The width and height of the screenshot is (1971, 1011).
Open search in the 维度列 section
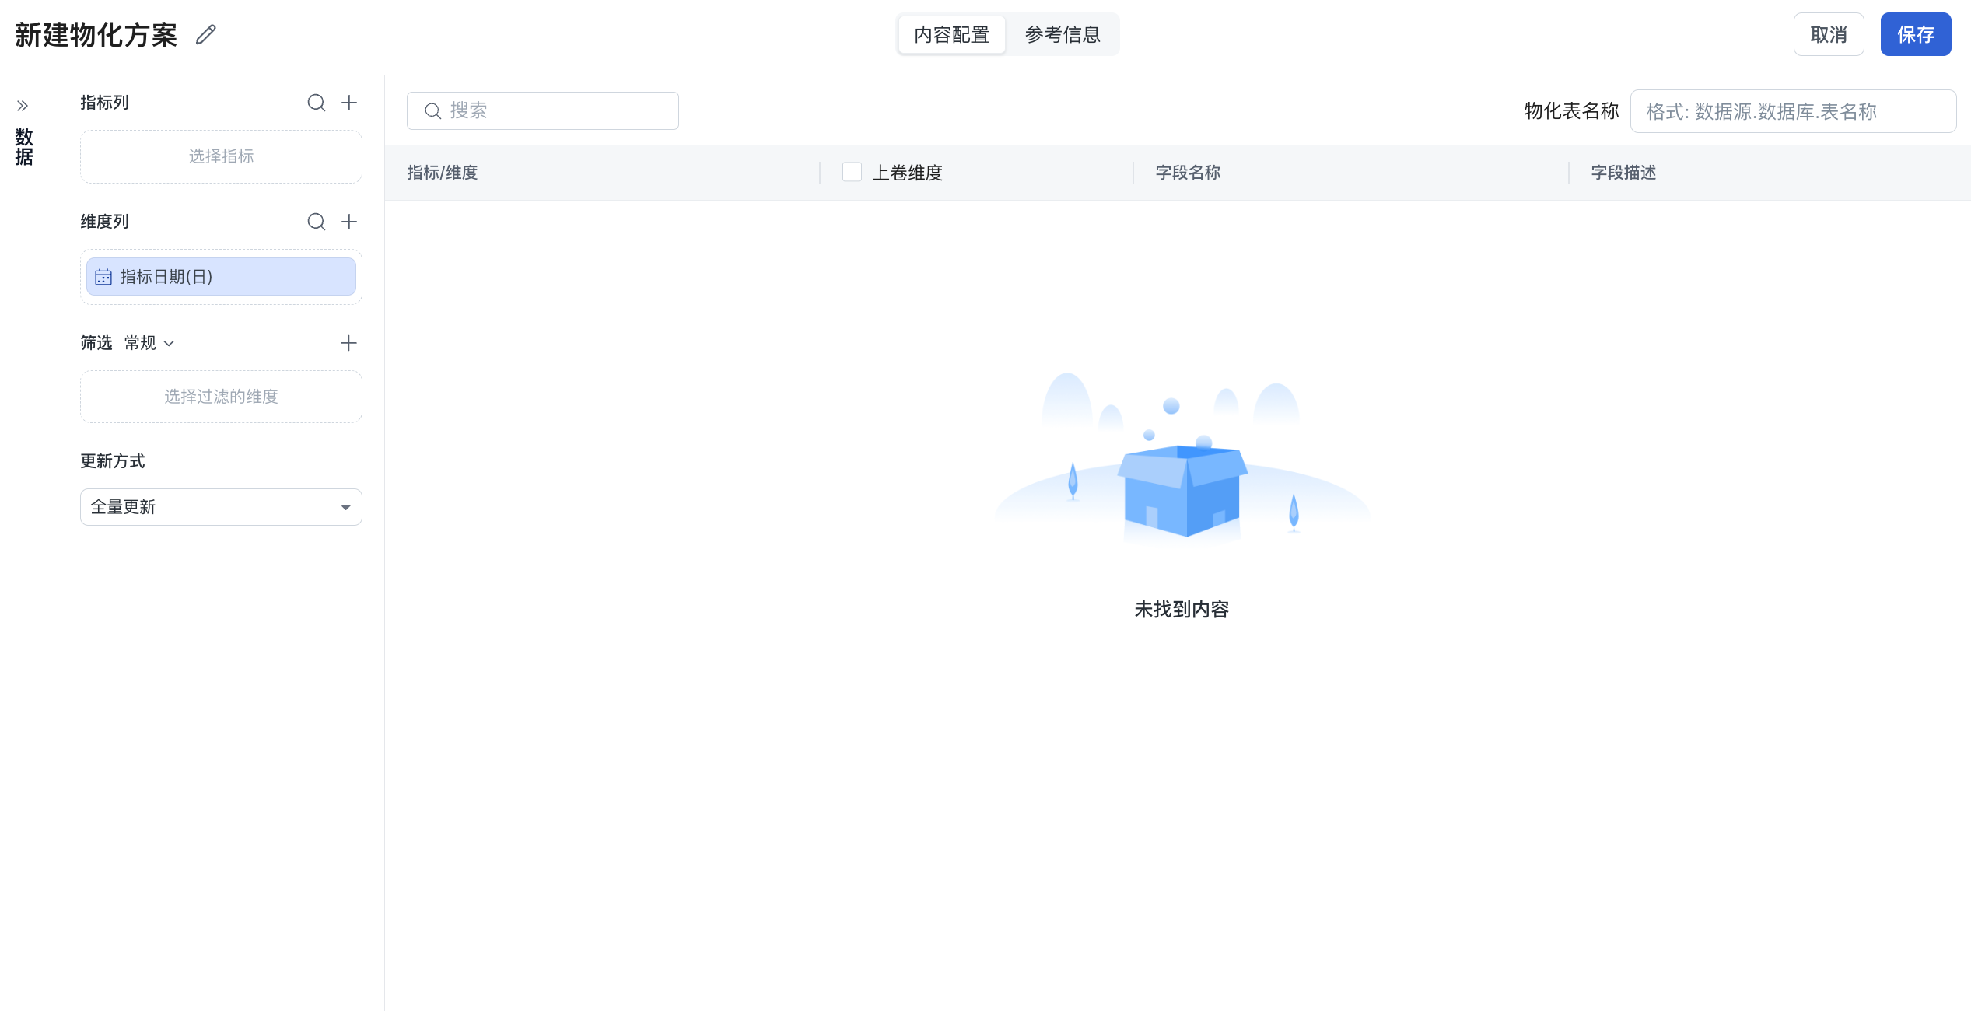pos(316,222)
